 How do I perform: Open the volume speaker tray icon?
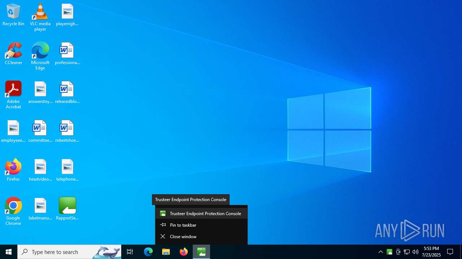click(x=415, y=252)
